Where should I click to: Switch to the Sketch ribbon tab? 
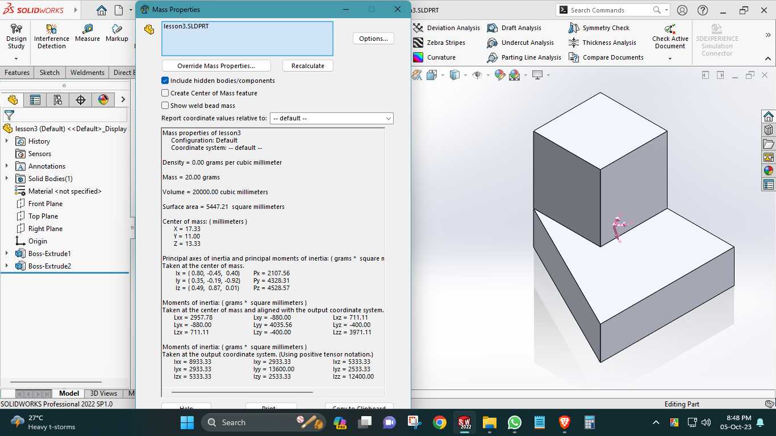[x=49, y=73]
